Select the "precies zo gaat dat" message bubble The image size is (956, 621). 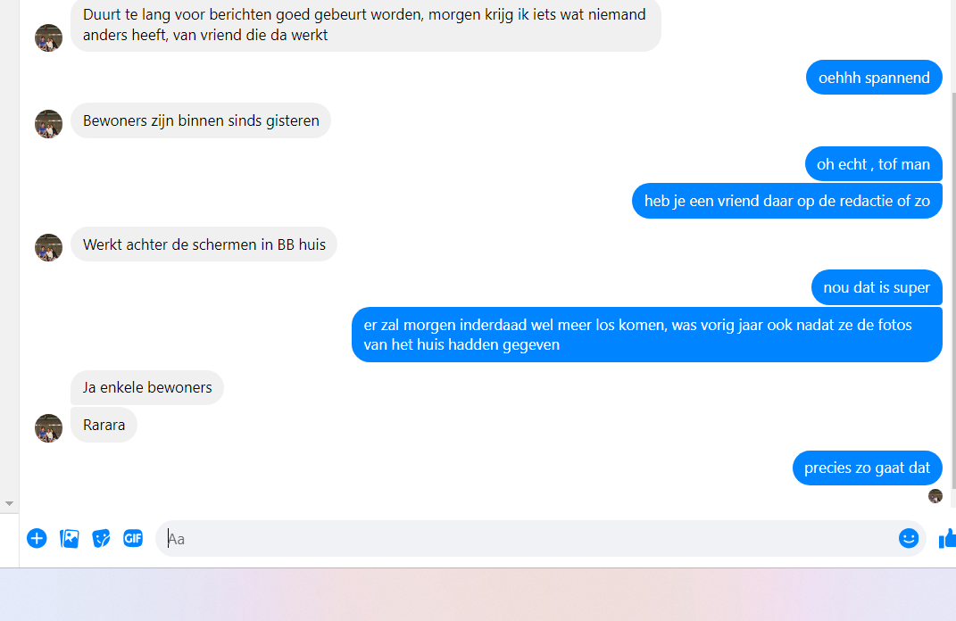coord(868,468)
